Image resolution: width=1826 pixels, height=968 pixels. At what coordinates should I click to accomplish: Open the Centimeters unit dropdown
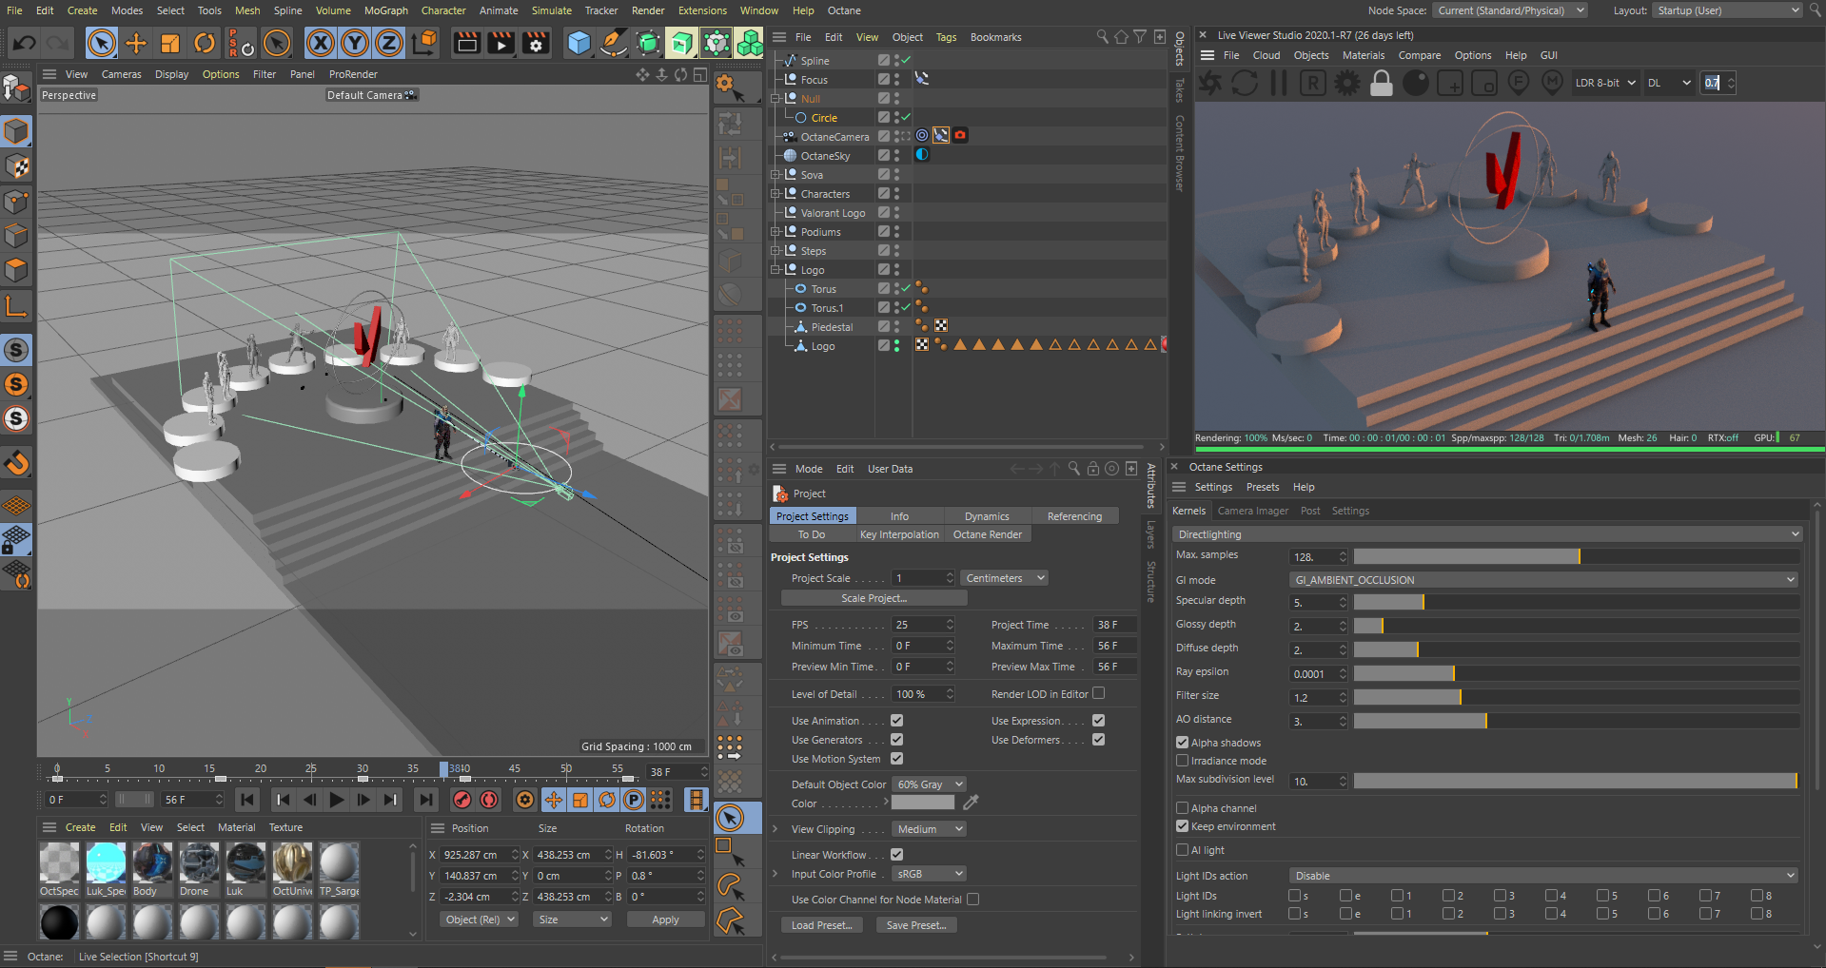coord(1005,578)
